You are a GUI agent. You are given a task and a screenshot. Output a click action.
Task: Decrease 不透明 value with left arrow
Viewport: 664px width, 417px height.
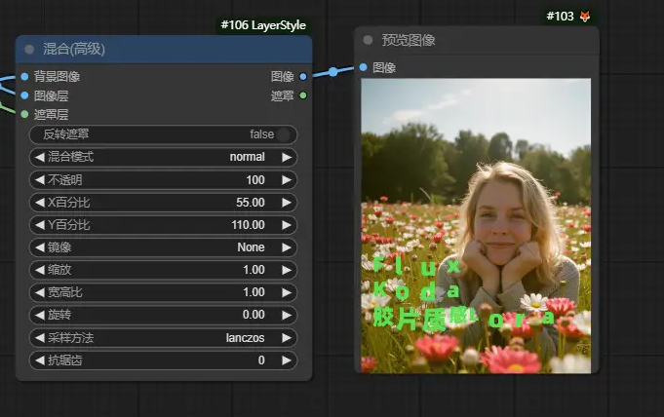(40, 180)
